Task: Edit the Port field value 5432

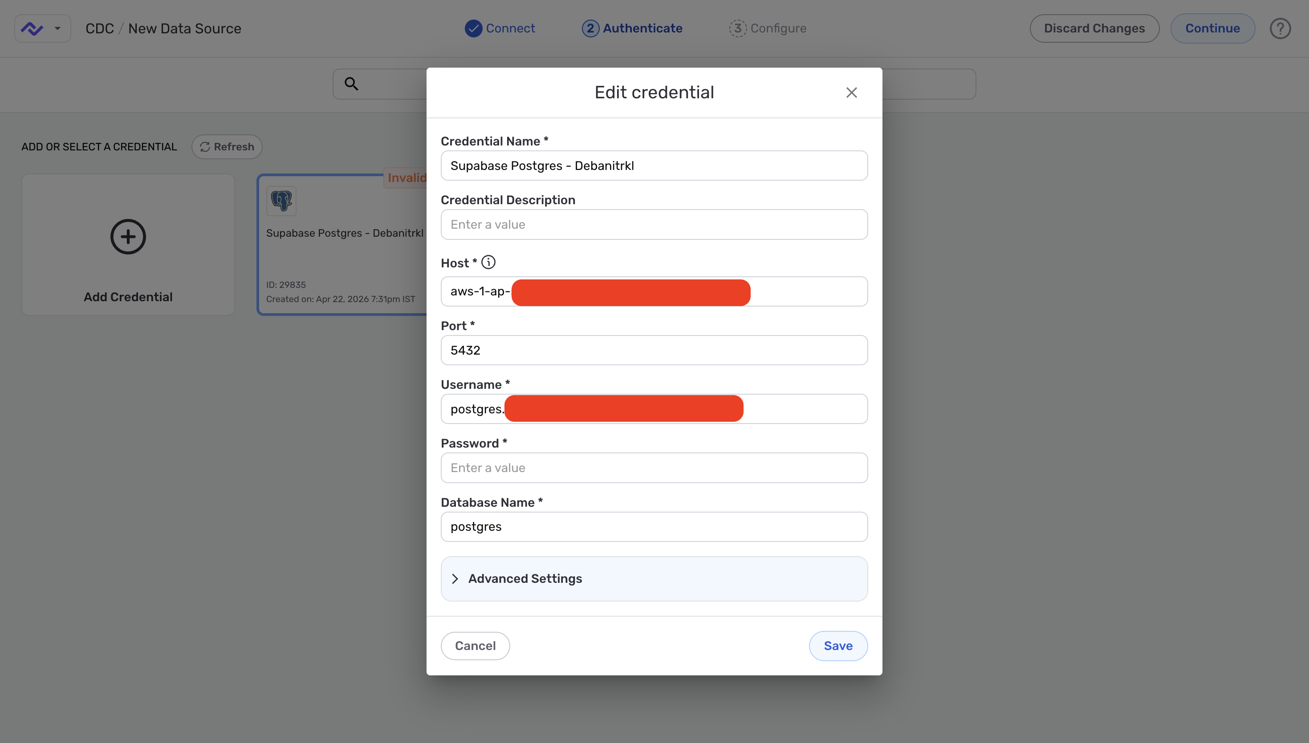Action: [654, 350]
